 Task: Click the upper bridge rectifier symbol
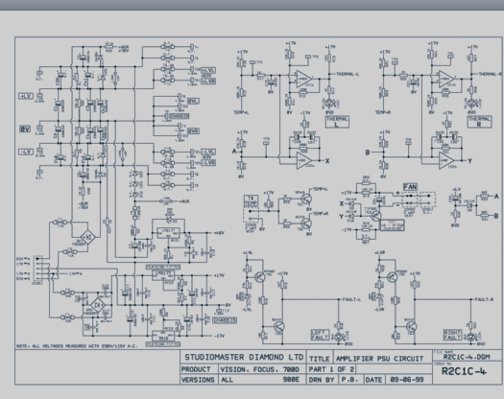point(87,238)
